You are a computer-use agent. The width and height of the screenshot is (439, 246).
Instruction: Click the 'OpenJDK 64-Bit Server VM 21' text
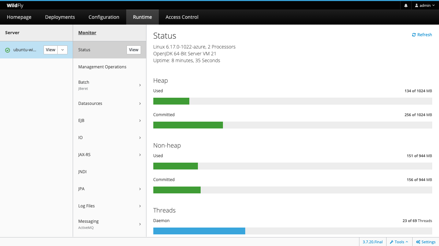coord(185,54)
